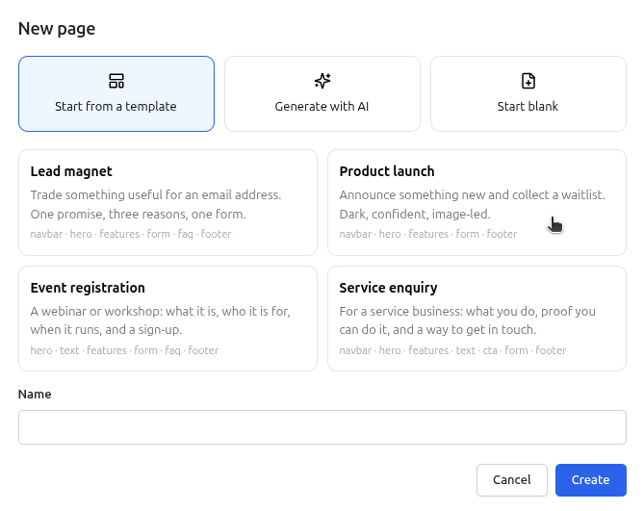Click Product launch section list ending 'form · footer'

click(x=428, y=234)
